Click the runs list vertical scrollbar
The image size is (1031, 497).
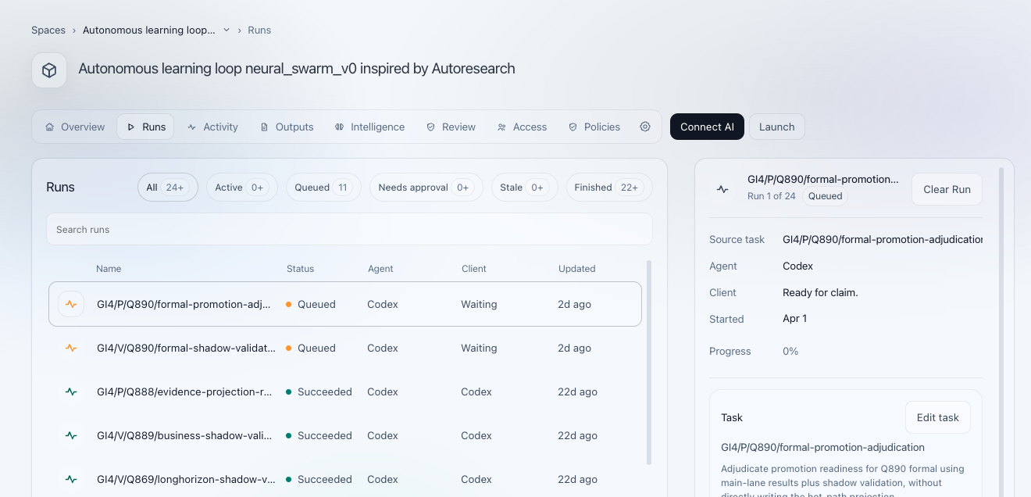point(649,363)
